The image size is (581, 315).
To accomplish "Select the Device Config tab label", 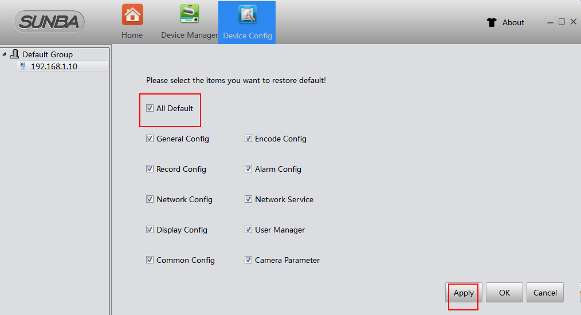I will click(x=248, y=36).
